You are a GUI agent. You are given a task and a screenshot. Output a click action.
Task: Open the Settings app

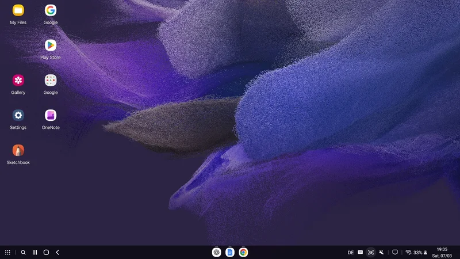(18, 115)
